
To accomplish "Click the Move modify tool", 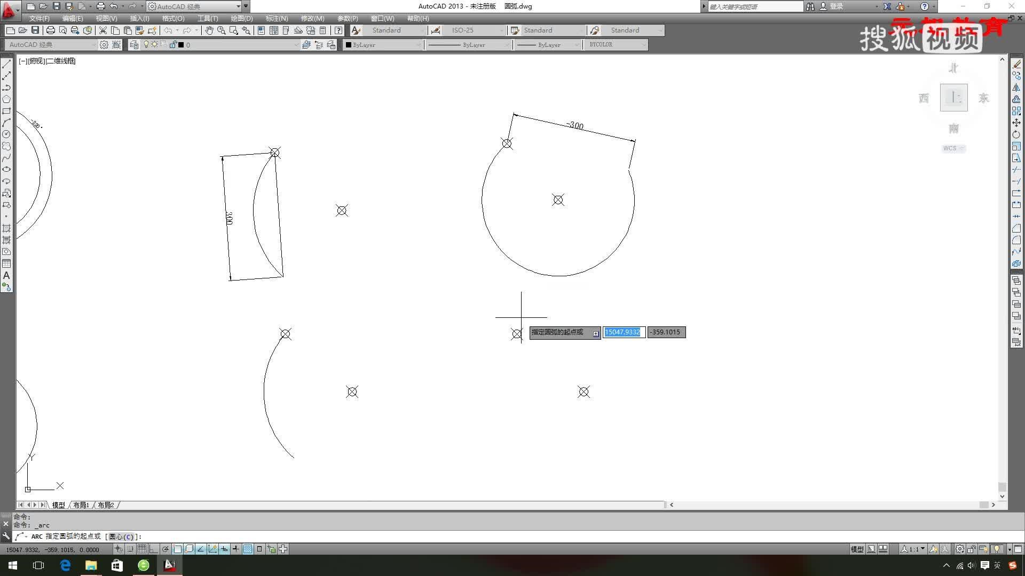I will tap(1016, 123).
